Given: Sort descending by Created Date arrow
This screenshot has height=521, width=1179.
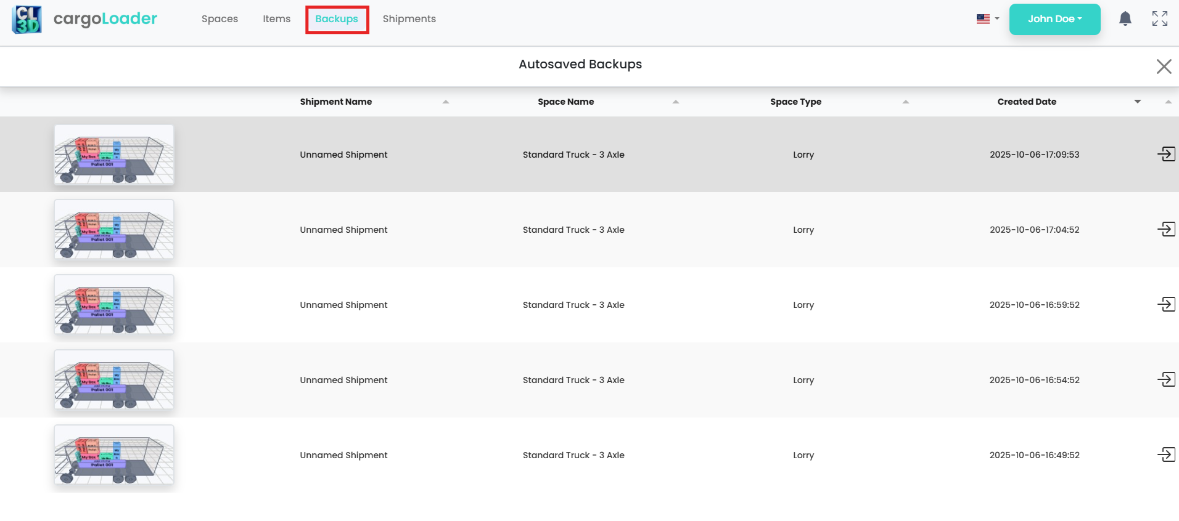Looking at the screenshot, I should [x=1137, y=102].
